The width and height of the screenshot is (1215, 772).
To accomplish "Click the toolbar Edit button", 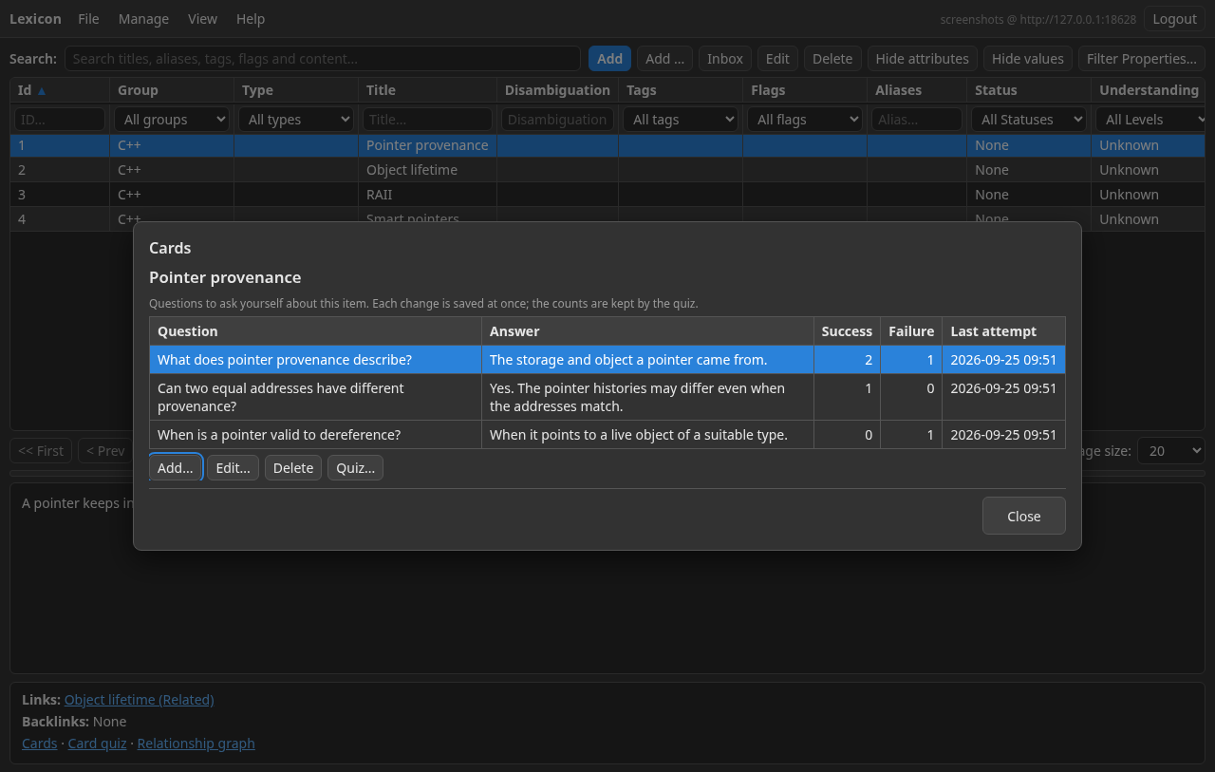I will point(777,59).
